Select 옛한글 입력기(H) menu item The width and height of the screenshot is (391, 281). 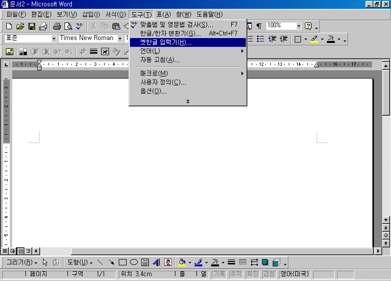click(x=188, y=42)
